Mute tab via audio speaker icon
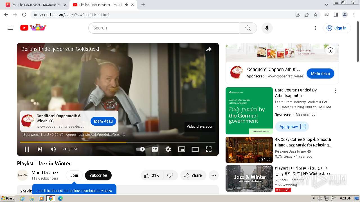 pos(127,5)
